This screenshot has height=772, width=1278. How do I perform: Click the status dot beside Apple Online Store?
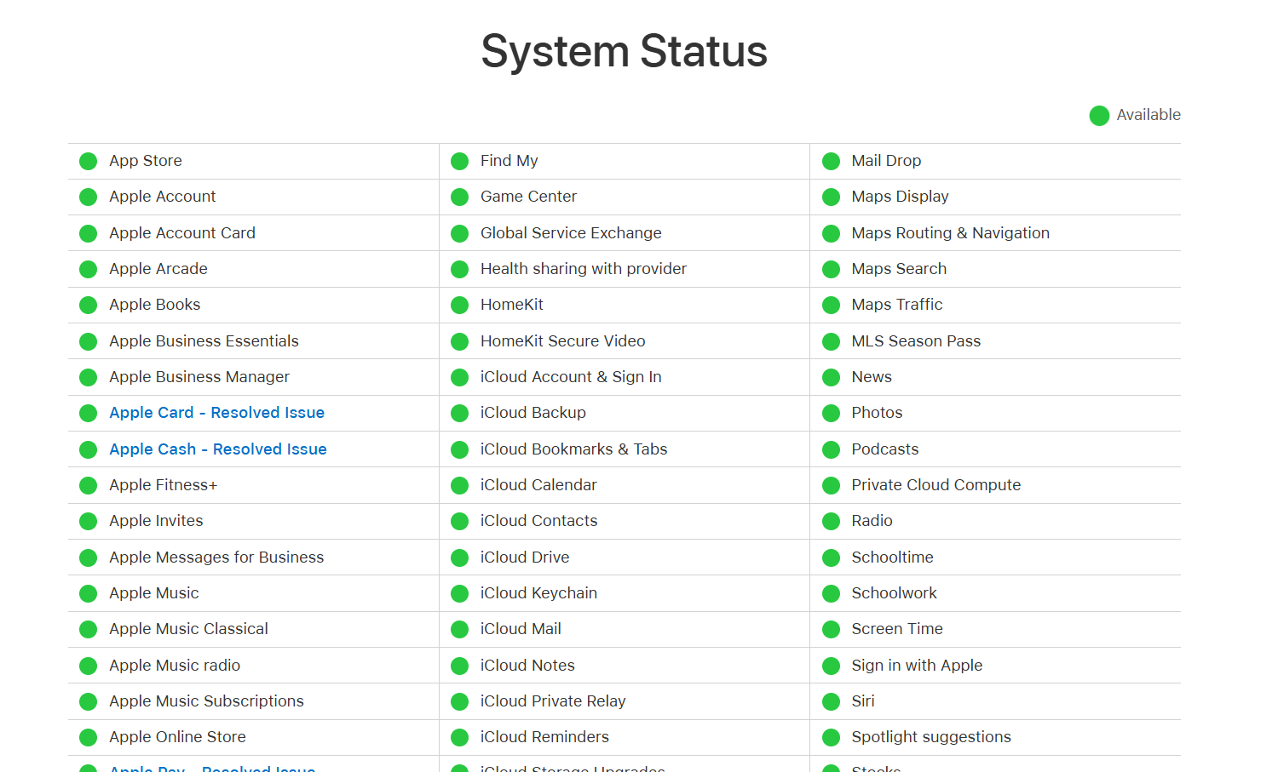[88, 738]
